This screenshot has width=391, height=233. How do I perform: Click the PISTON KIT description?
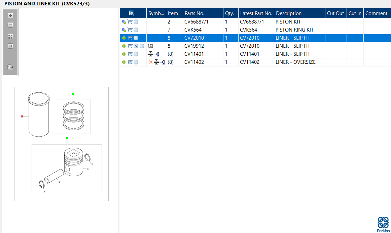288,22
